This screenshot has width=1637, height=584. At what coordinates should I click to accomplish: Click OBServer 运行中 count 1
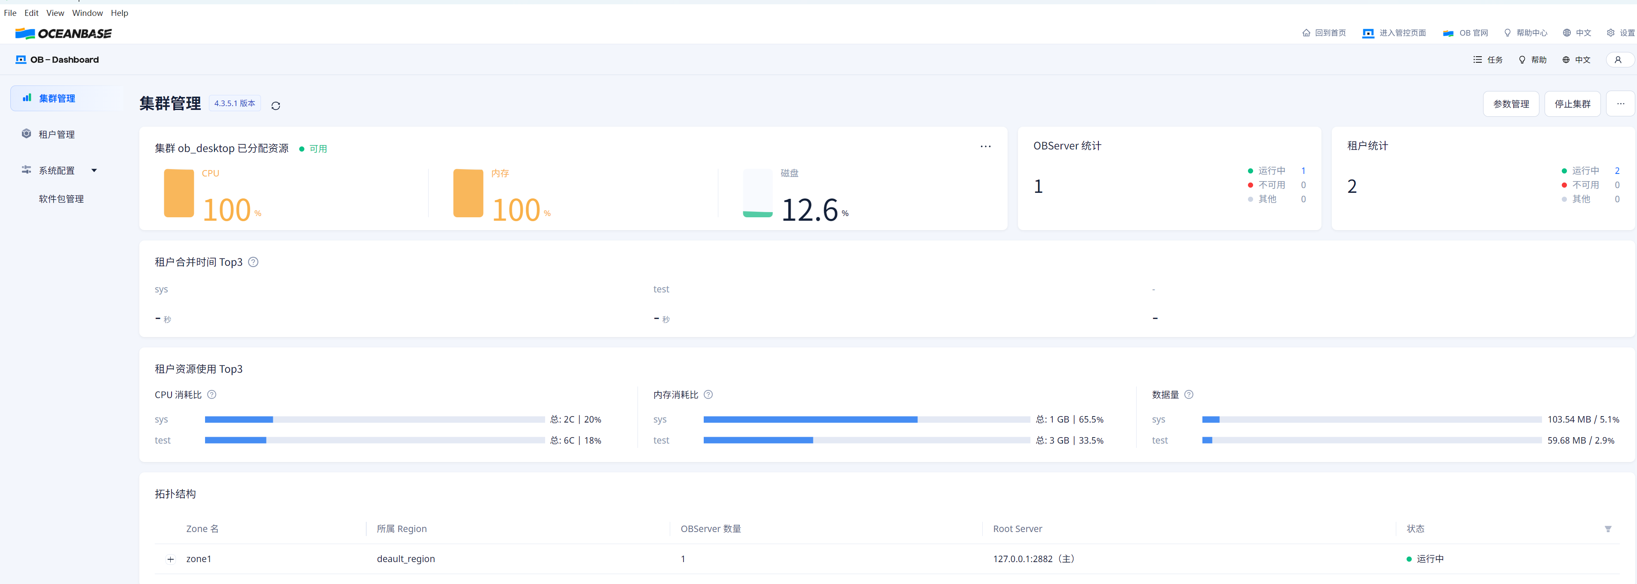click(1303, 171)
